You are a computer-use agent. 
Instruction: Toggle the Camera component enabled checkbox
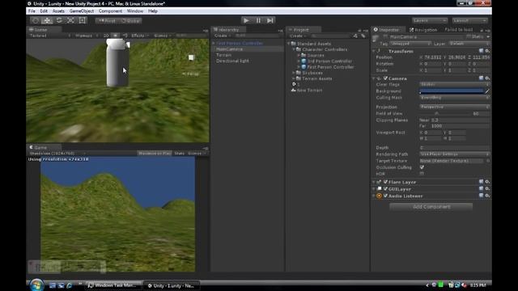[x=385, y=78]
